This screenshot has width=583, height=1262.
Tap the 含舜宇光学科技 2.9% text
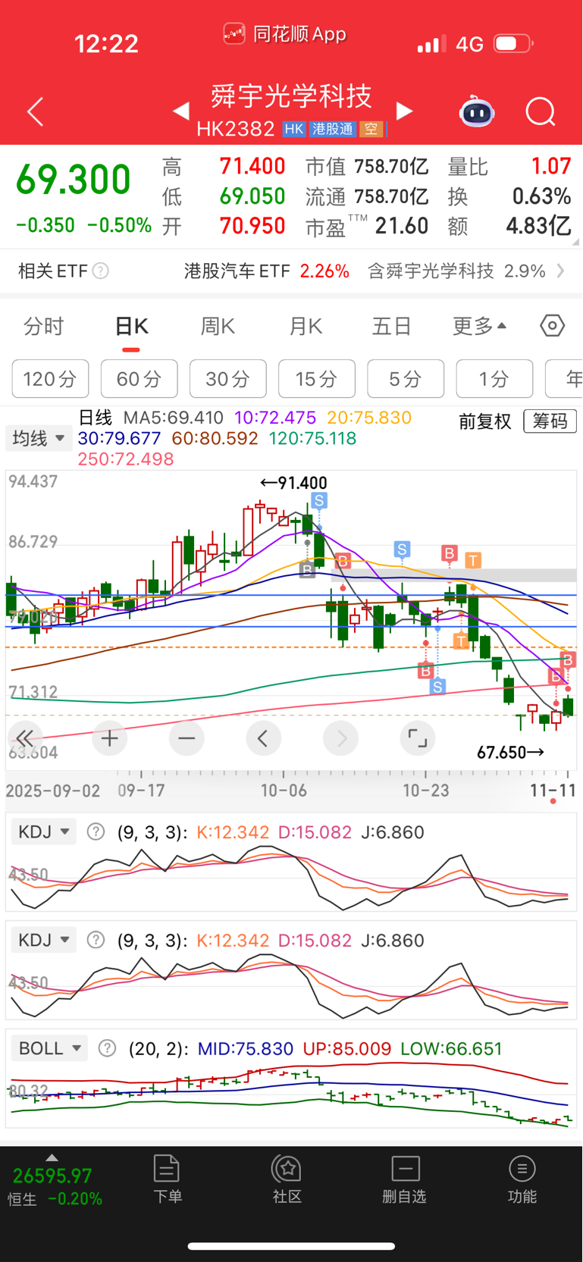(x=456, y=271)
